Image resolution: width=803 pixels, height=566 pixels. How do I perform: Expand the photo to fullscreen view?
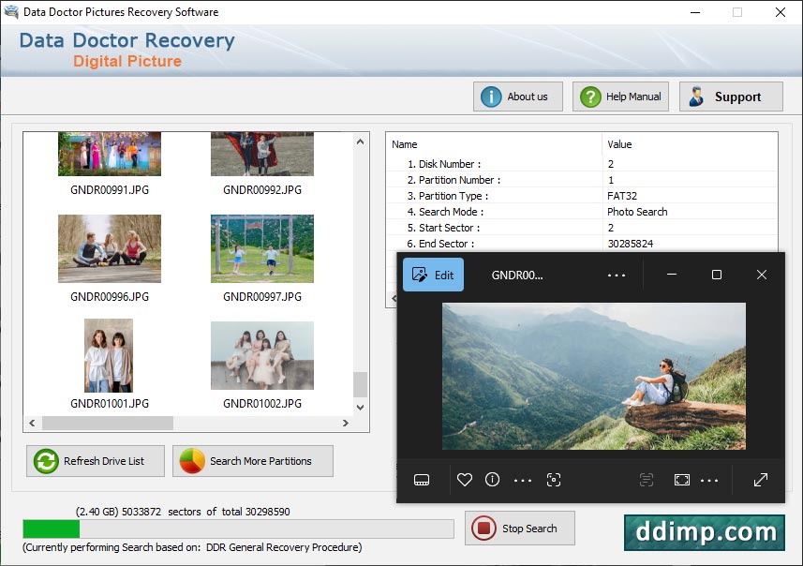(760, 479)
